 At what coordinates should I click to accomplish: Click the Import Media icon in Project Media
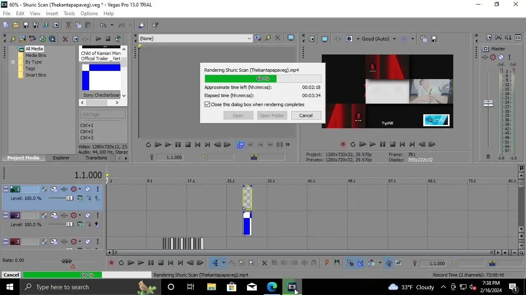tap(22, 39)
